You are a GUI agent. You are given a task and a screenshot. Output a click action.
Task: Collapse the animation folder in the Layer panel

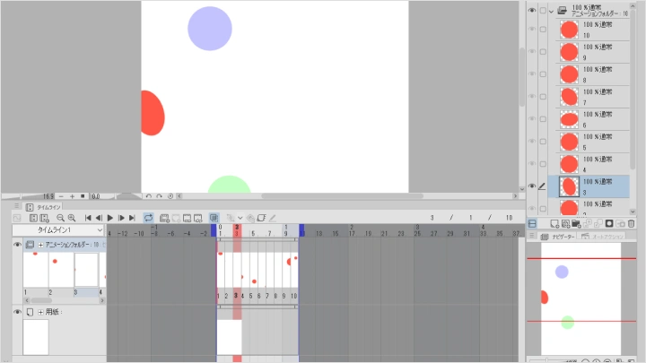pyautogui.click(x=551, y=11)
